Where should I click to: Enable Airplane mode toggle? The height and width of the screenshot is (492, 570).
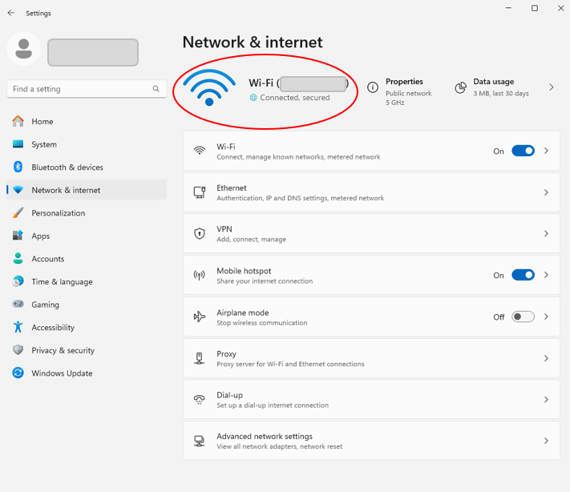tap(523, 317)
